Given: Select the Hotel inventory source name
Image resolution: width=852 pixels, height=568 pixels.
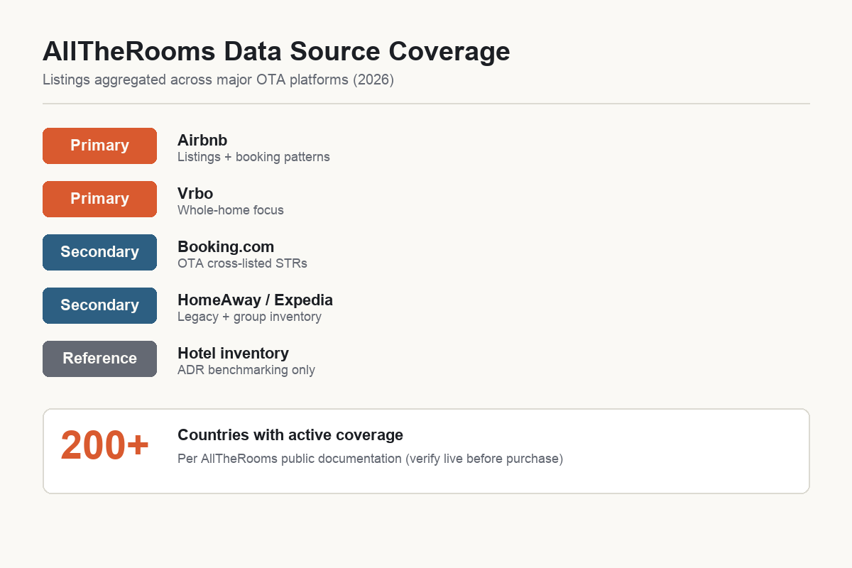Looking at the screenshot, I should (x=233, y=354).
